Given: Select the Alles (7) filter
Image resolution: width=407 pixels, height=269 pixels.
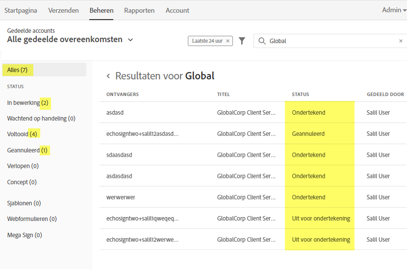Looking at the screenshot, I should 18,70.
